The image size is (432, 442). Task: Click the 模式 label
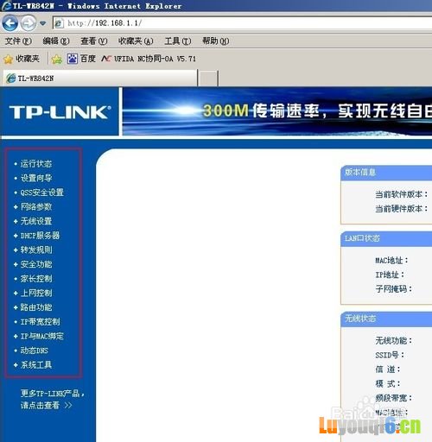click(x=388, y=384)
